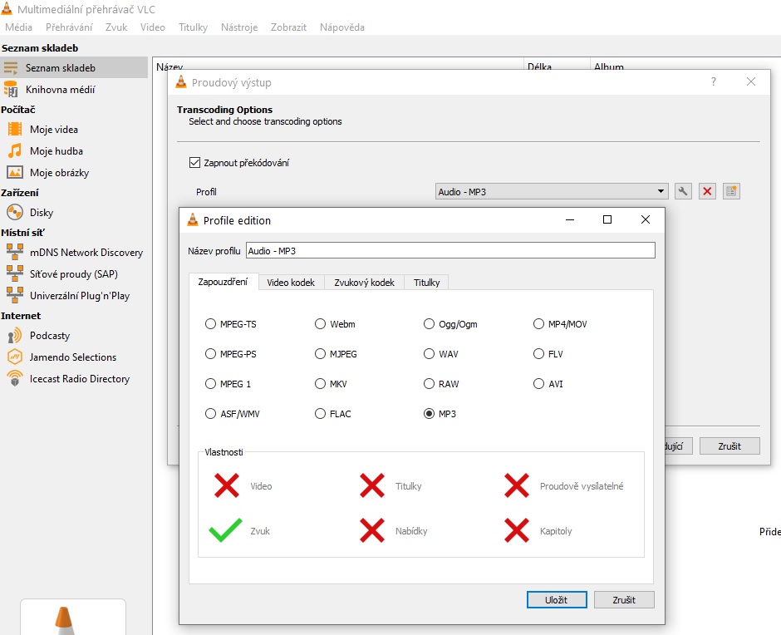Image resolution: width=781 pixels, height=635 pixels.
Task: Select Moje hudba music note icon
Action: coord(15,151)
